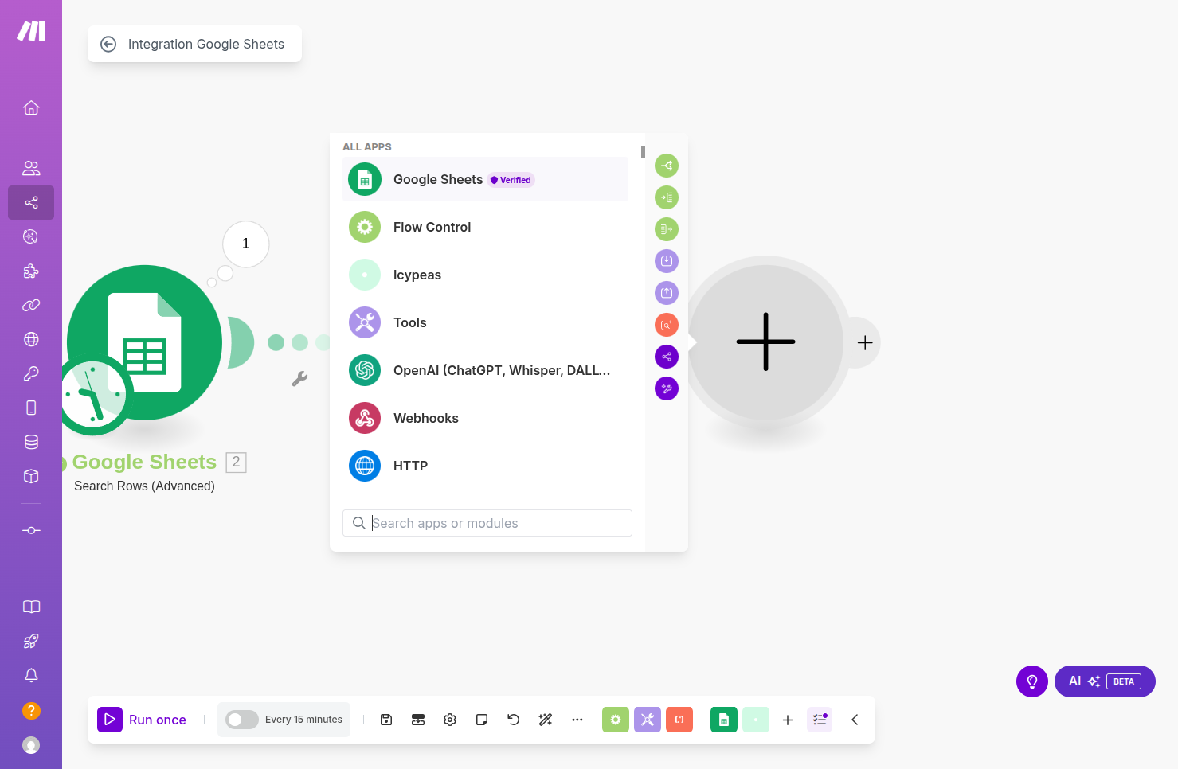Select the orange text parser shortcut
The height and width of the screenshot is (769, 1178).
[667, 325]
